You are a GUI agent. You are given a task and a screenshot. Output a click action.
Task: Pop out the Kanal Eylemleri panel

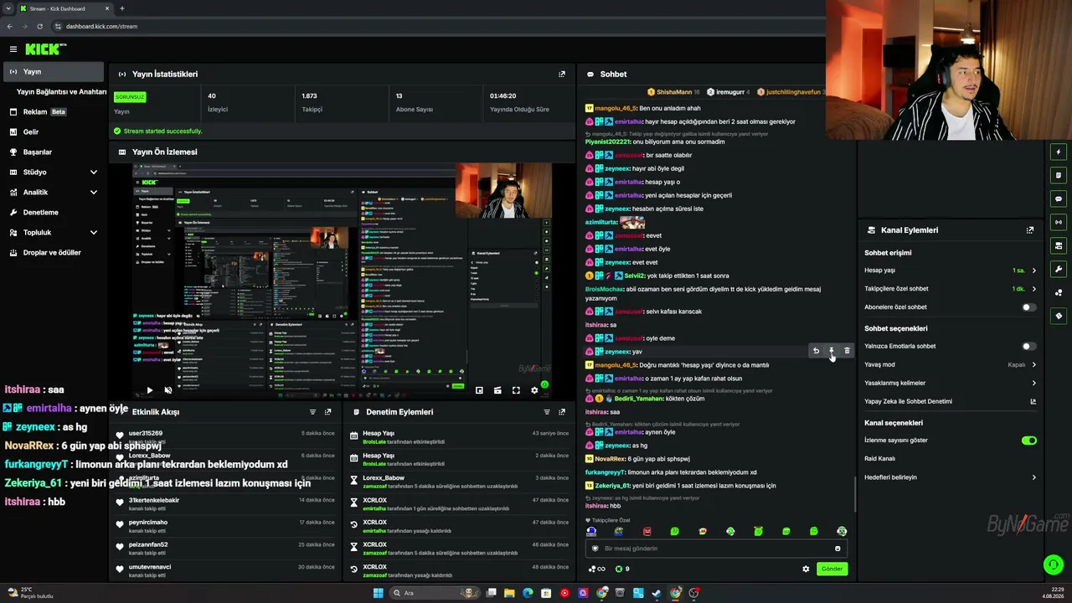(x=1030, y=230)
